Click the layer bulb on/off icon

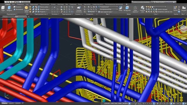click(147, 7)
